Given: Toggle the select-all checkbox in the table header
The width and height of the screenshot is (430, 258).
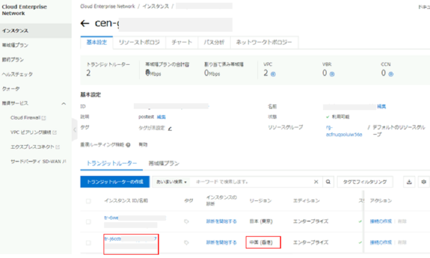Looking at the screenshot, I should pos(88,201).
